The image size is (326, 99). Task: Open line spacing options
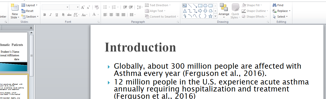[x=140, y=7]
